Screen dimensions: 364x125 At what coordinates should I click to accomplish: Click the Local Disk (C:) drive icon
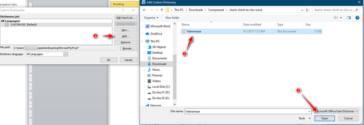(x=149, y=86)
